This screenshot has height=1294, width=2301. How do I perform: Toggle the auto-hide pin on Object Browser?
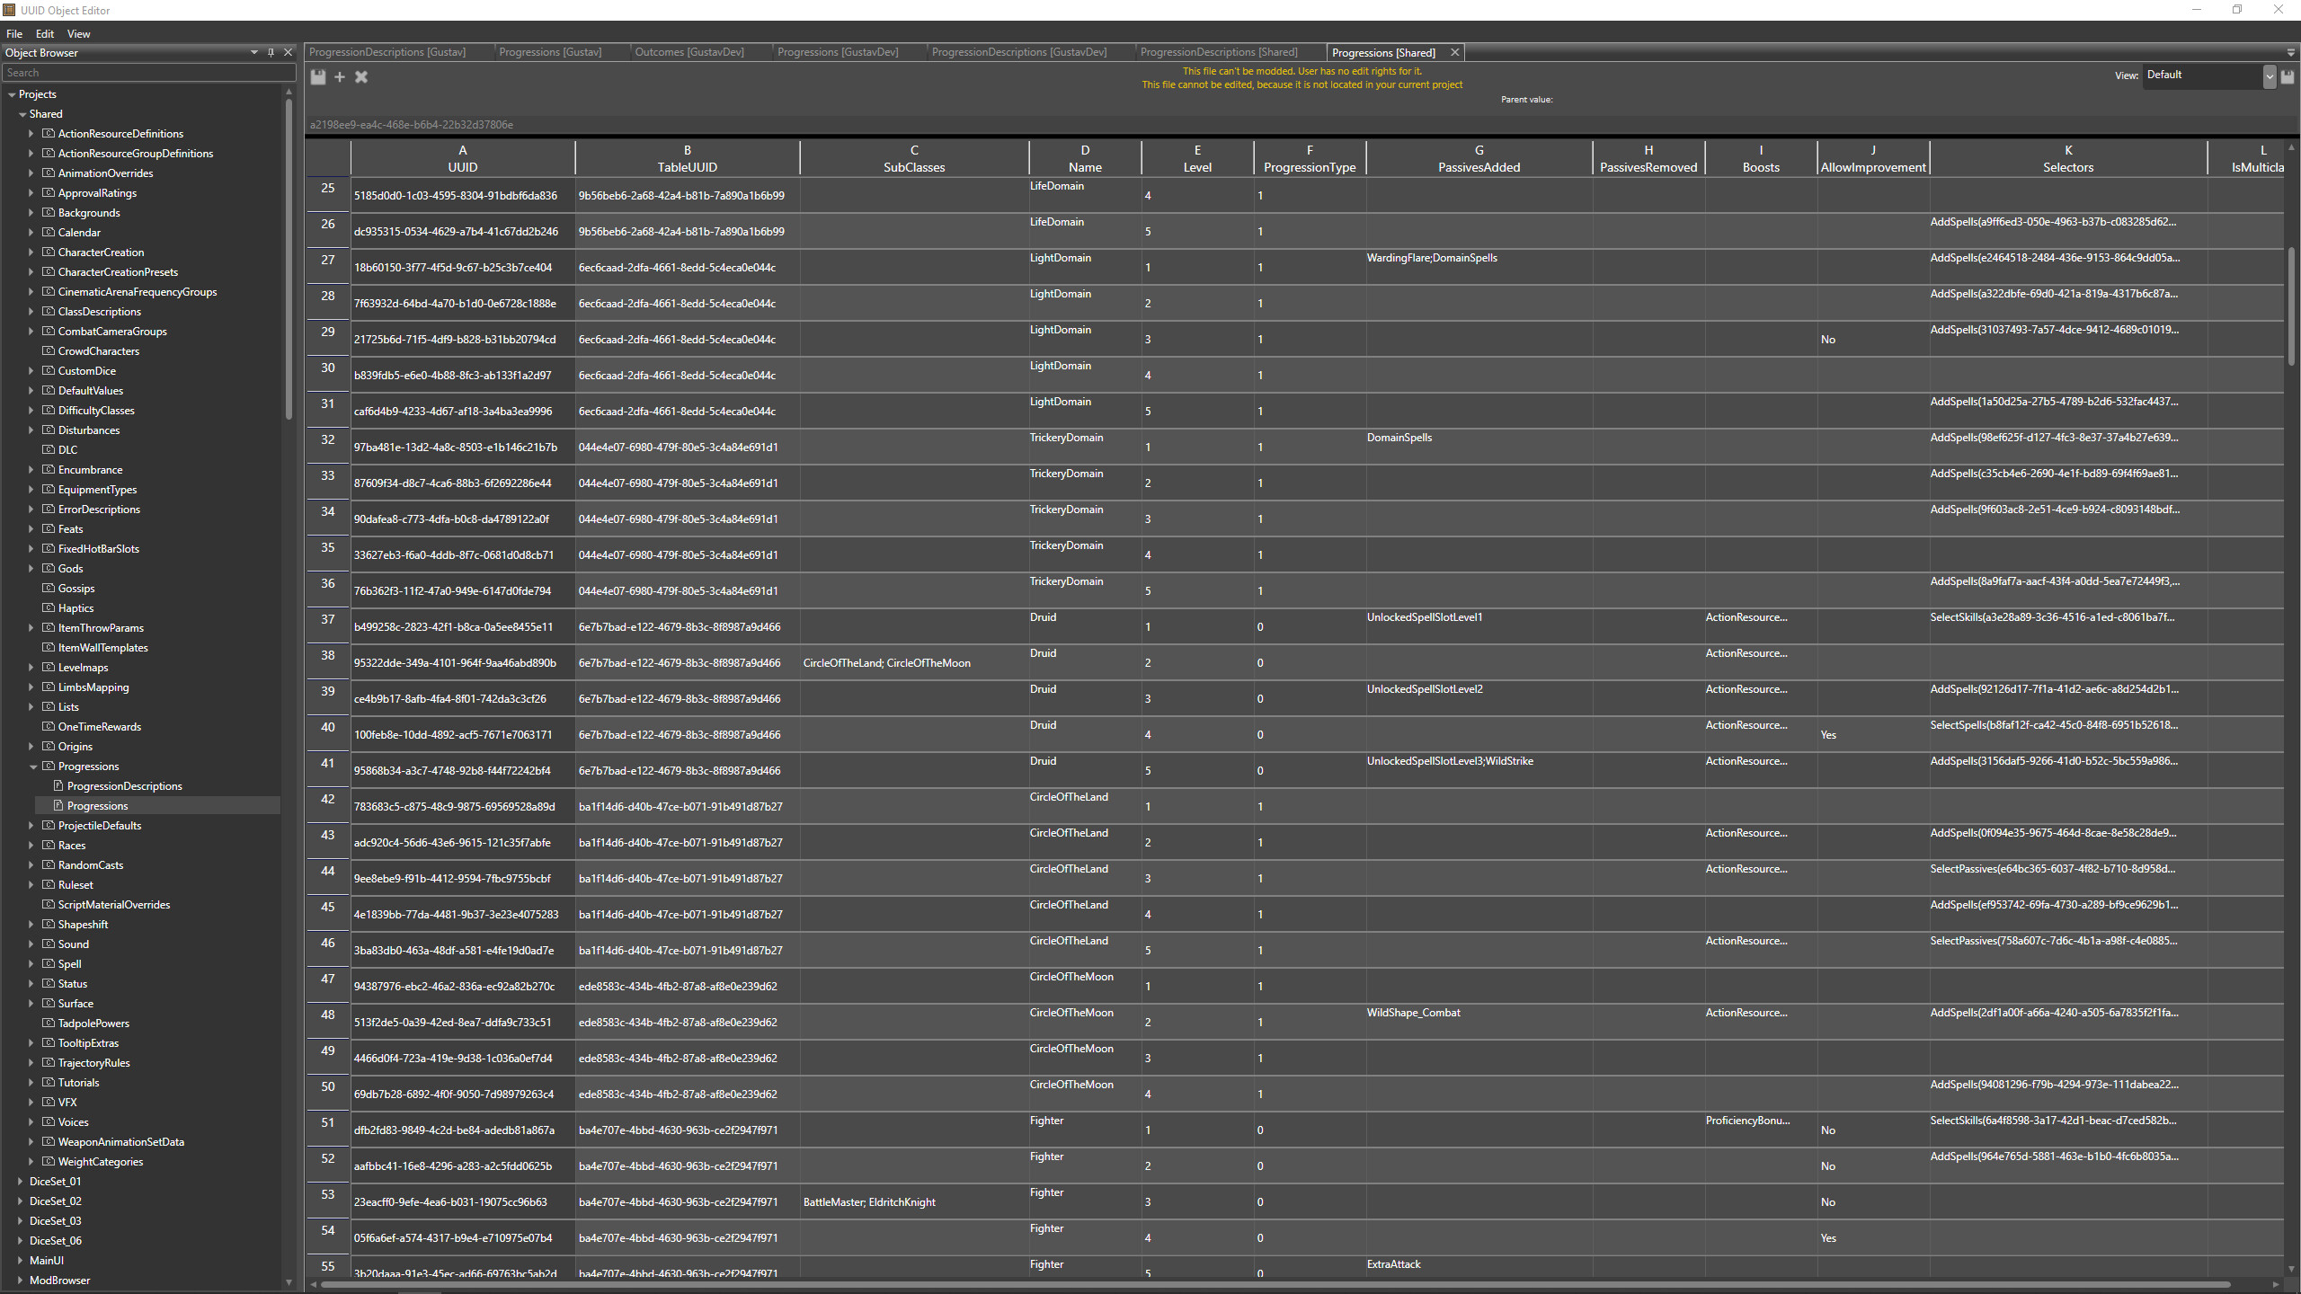pos(271,52)
